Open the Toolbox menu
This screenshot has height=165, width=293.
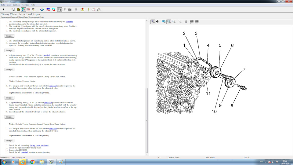26,5
